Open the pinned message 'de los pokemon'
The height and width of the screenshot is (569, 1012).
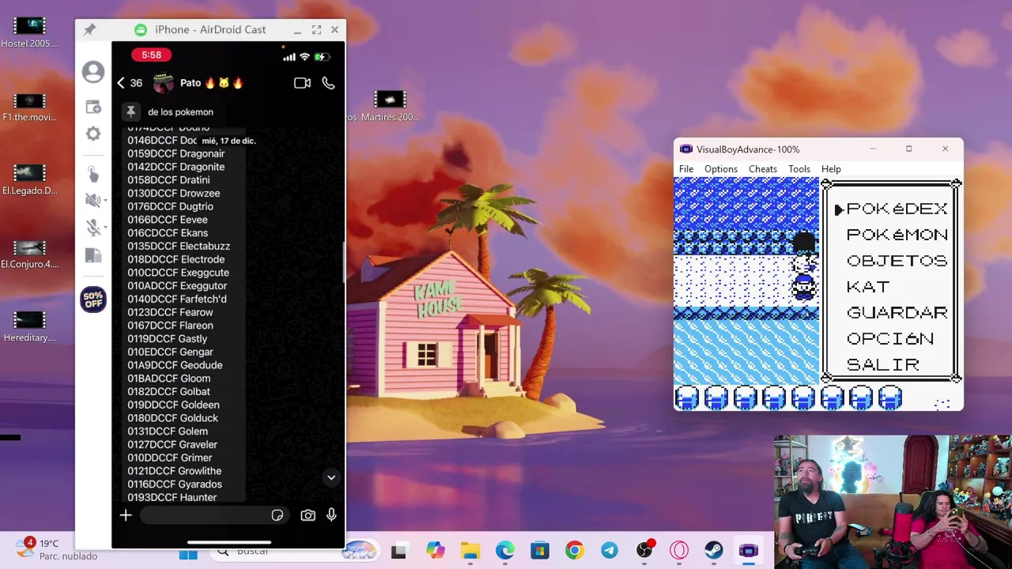180,112
